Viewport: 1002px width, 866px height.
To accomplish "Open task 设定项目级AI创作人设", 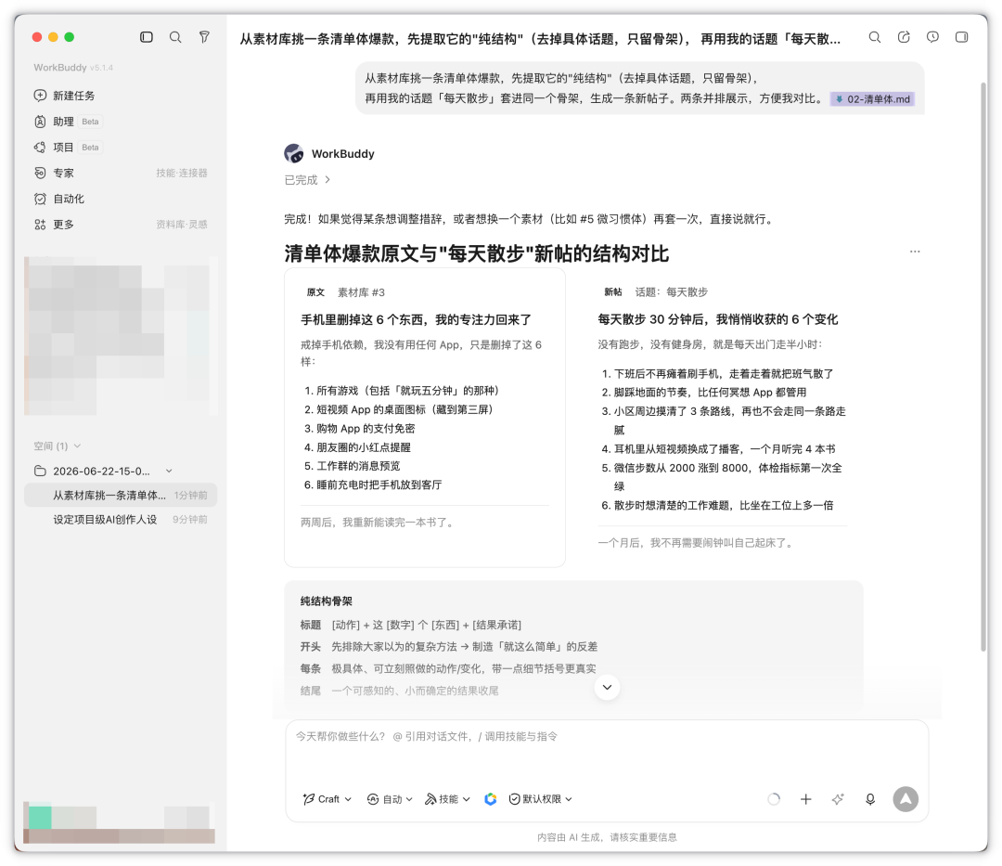I will tap(120, 520).
